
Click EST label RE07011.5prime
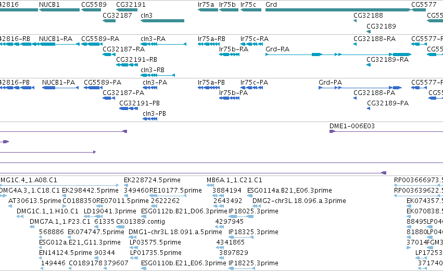pos(122,200)
